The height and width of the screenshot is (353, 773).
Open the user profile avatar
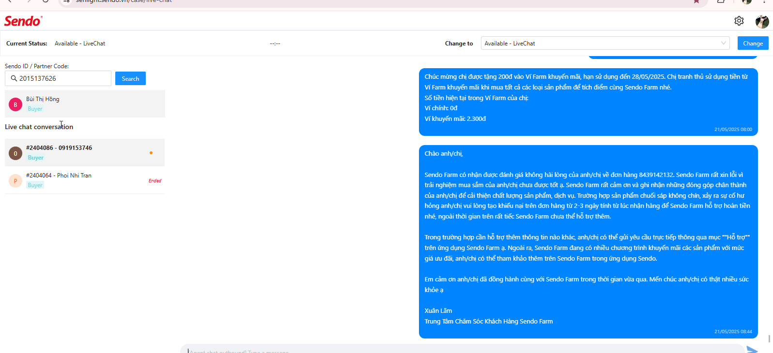pyautogui.click(x=762, y=21)
